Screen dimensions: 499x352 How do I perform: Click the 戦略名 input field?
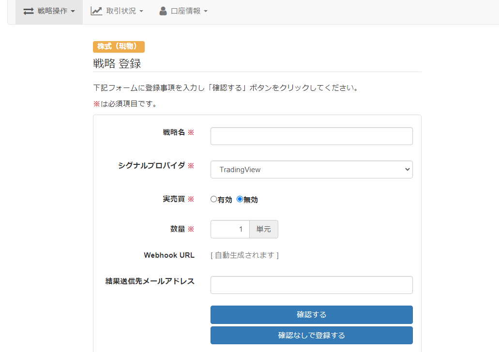coord(311,136)
